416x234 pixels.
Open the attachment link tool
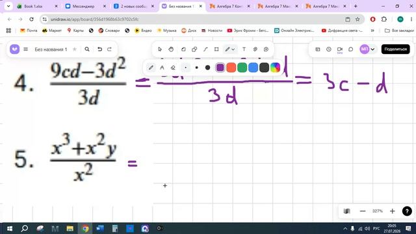(x=255, y=49)
